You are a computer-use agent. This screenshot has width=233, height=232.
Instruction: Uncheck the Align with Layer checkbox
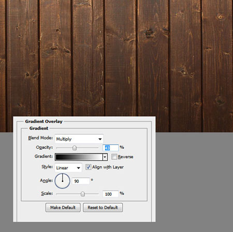tap(88, 167)
